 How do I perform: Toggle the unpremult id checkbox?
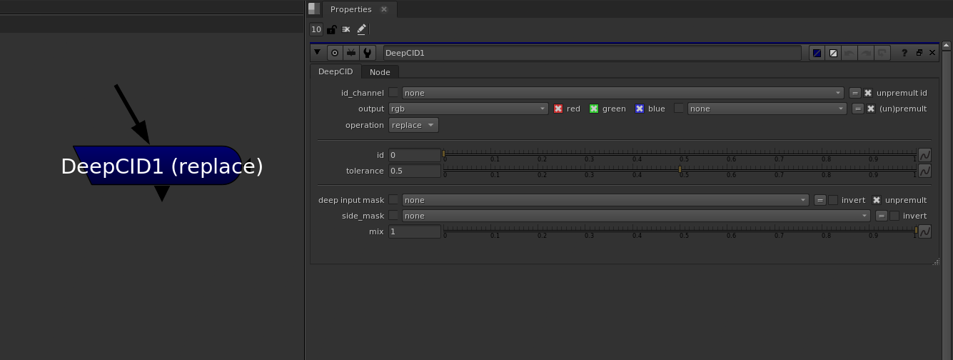coord(868,93)
